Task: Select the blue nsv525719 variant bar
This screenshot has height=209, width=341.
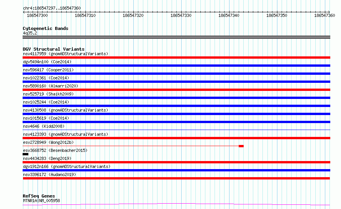Action: coord(176,98)
